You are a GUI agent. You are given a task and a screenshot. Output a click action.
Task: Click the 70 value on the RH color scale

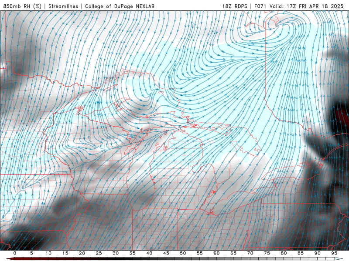(250, 253)
